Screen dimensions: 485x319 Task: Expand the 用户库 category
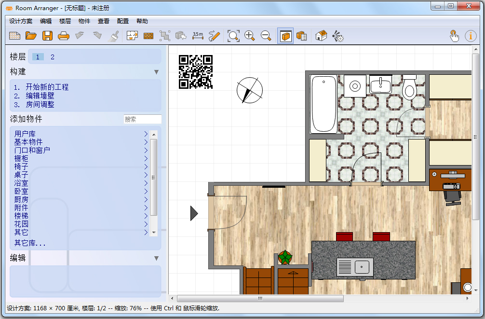coord(81,134)
